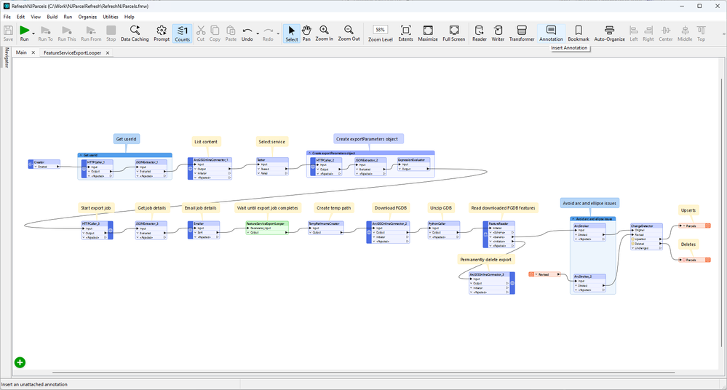
Task: Collapse the Get userId bookmark
Action: (x=80, y=155)
